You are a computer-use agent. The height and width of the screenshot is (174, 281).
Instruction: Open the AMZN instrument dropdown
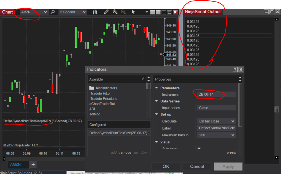[x=34, y=12]
